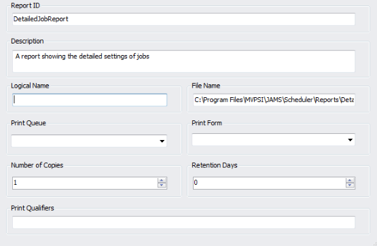
Task: Click the Print Qualifiers input field
Action: [183, 222]
